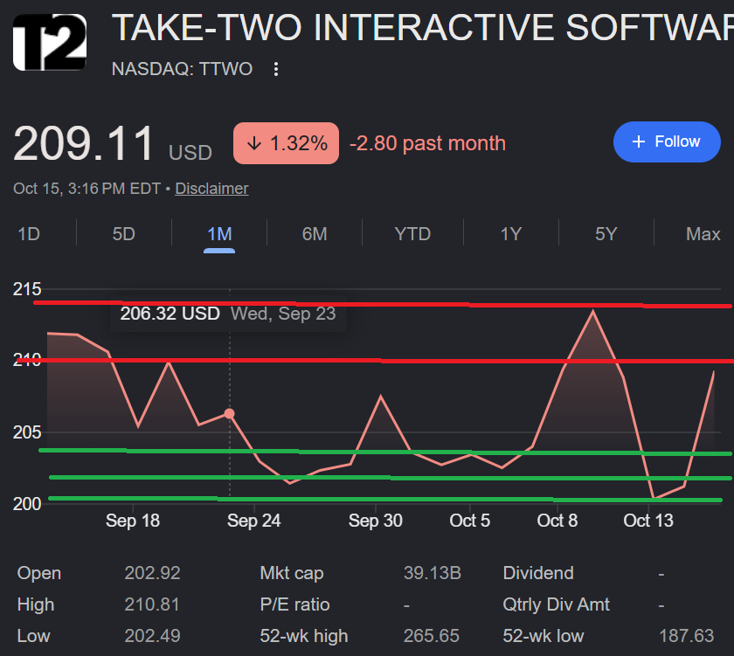Viewport: 734px width, 656px height.
Task: Switch to the 5Y chart range
Action: [x=606, y=233]
